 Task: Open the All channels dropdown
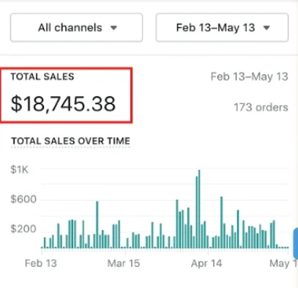[x=76, y=28]
